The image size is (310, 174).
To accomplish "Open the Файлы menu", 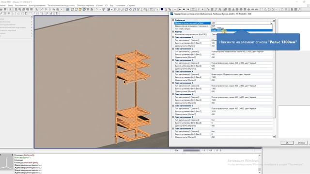I will coord(2,5).
